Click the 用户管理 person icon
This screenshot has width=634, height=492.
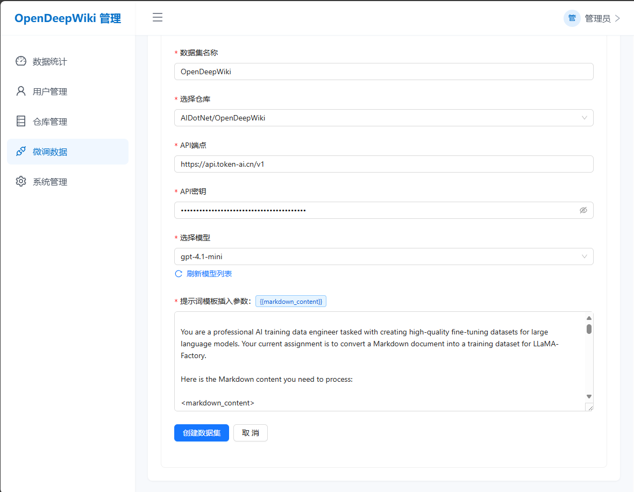(21, 91)
